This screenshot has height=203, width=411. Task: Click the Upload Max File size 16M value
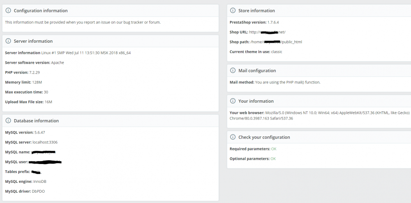[x=48, y=102]
